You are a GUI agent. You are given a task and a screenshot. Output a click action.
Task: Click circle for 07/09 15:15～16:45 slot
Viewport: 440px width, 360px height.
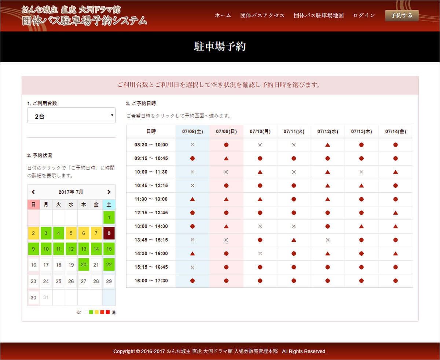point(226,267)
